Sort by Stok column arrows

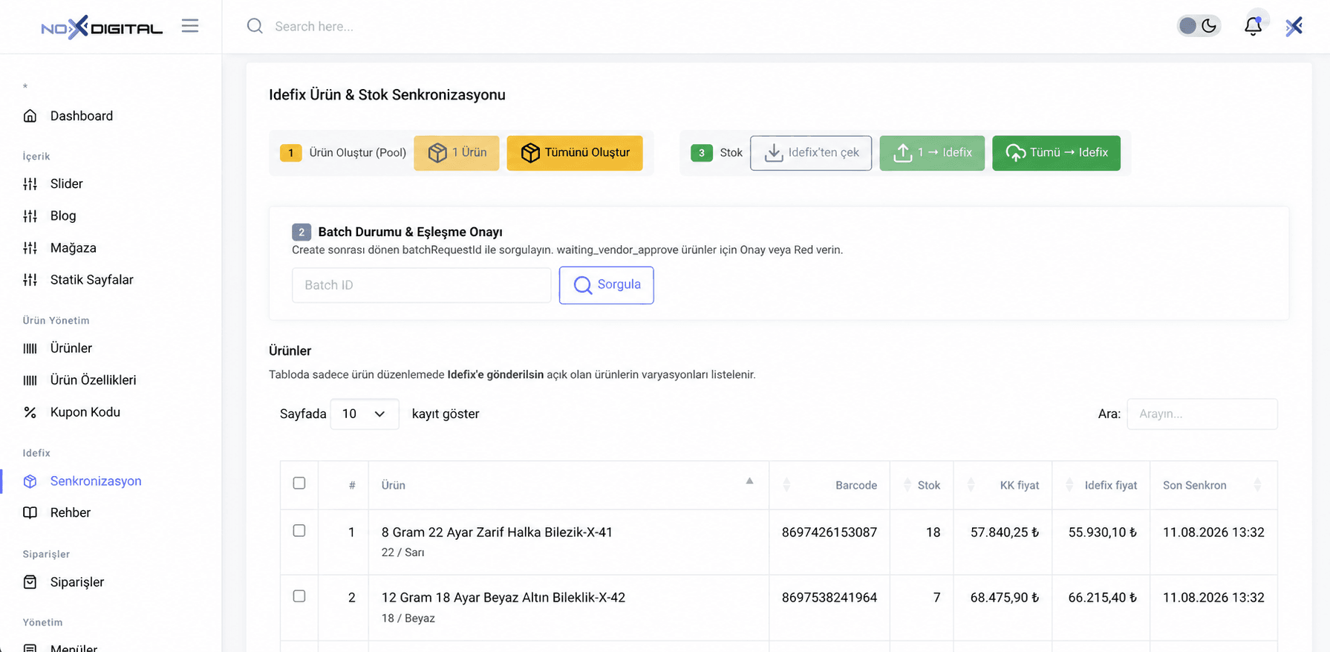[907, 485]
